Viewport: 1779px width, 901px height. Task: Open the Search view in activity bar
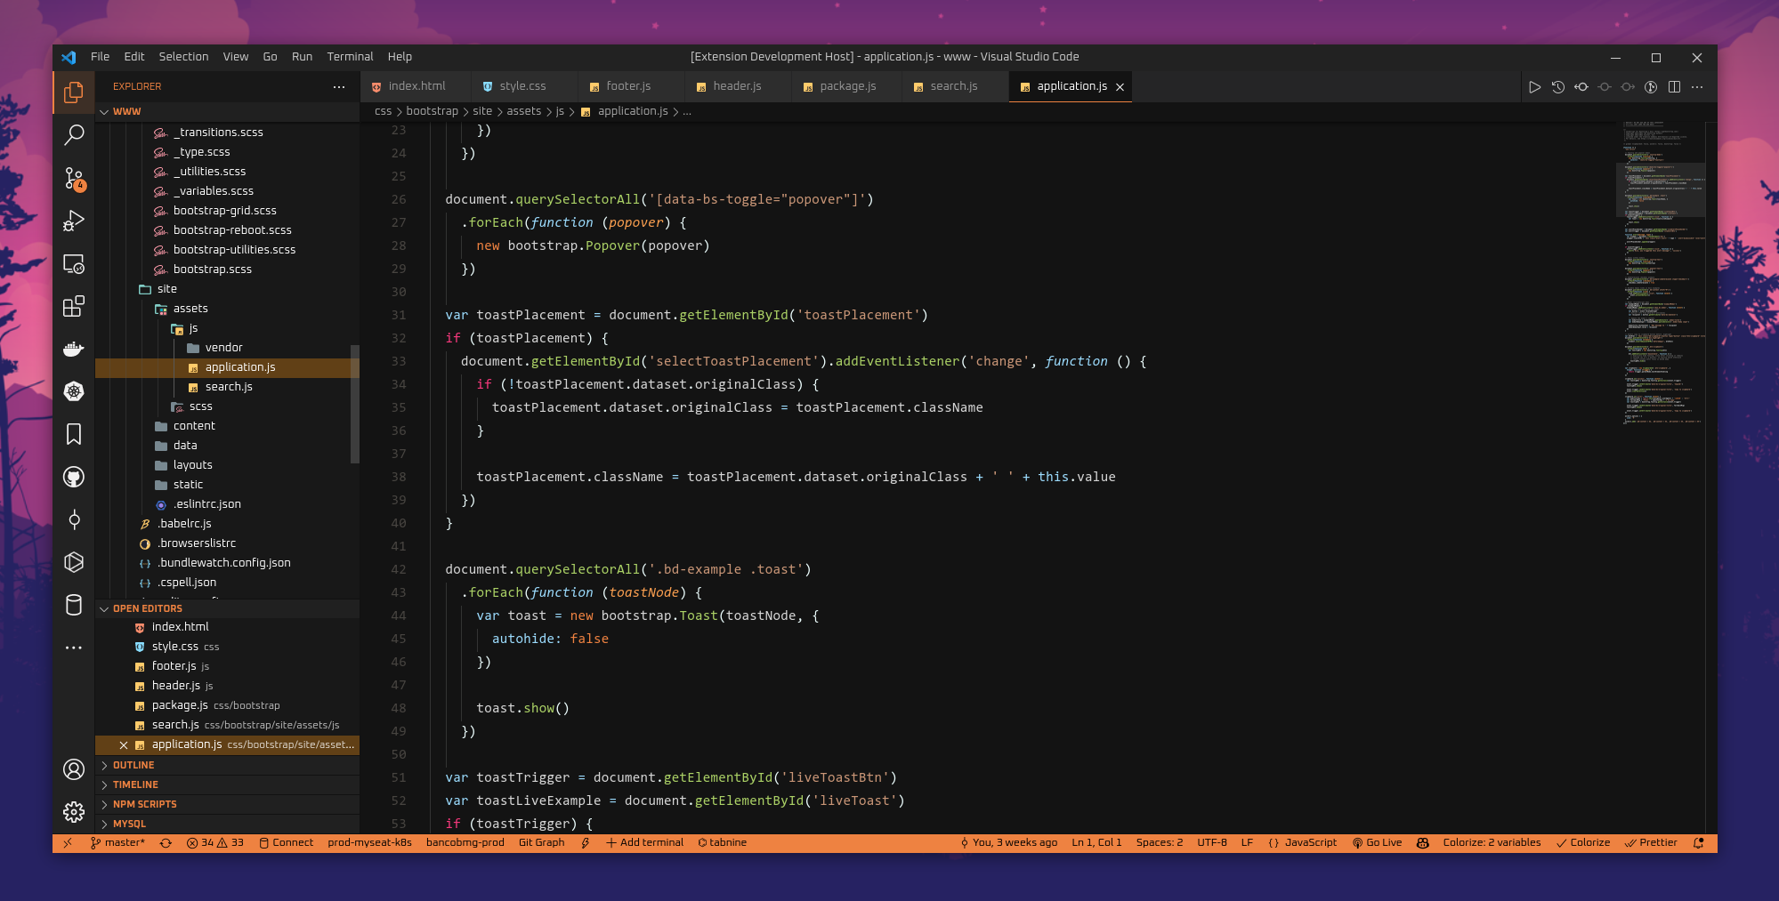click(74, 135)
